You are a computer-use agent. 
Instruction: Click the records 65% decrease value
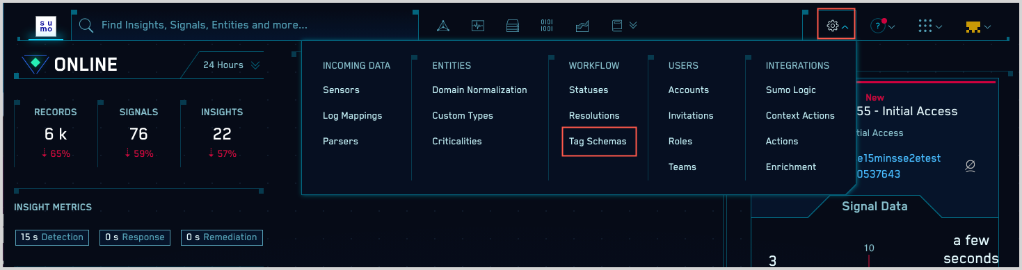point(56,154)
